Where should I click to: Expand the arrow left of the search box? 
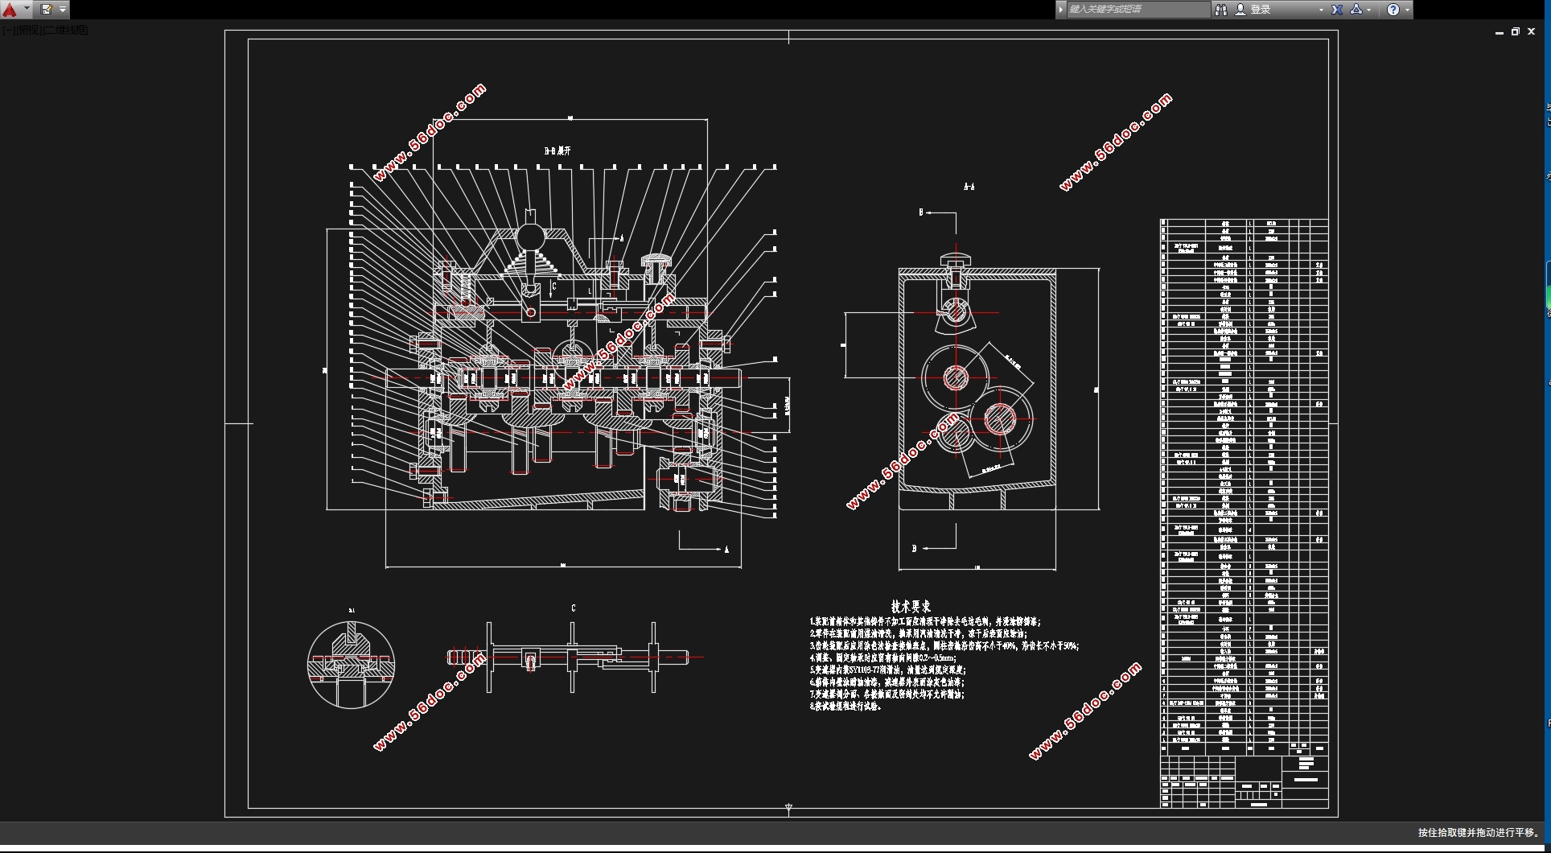[x=1061, y=10]
